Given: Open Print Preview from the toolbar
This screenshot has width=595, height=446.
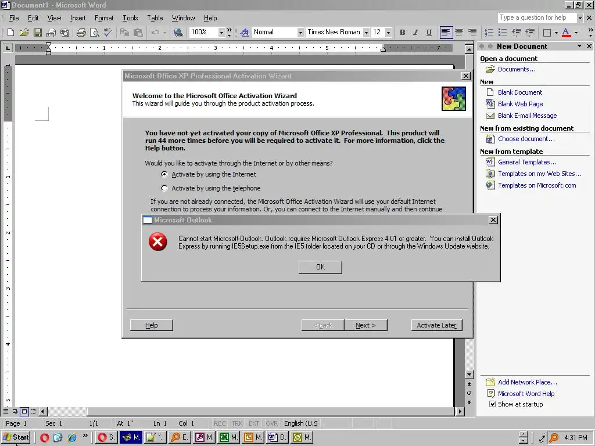Looking at the screenshot, I should click(95, 33).
